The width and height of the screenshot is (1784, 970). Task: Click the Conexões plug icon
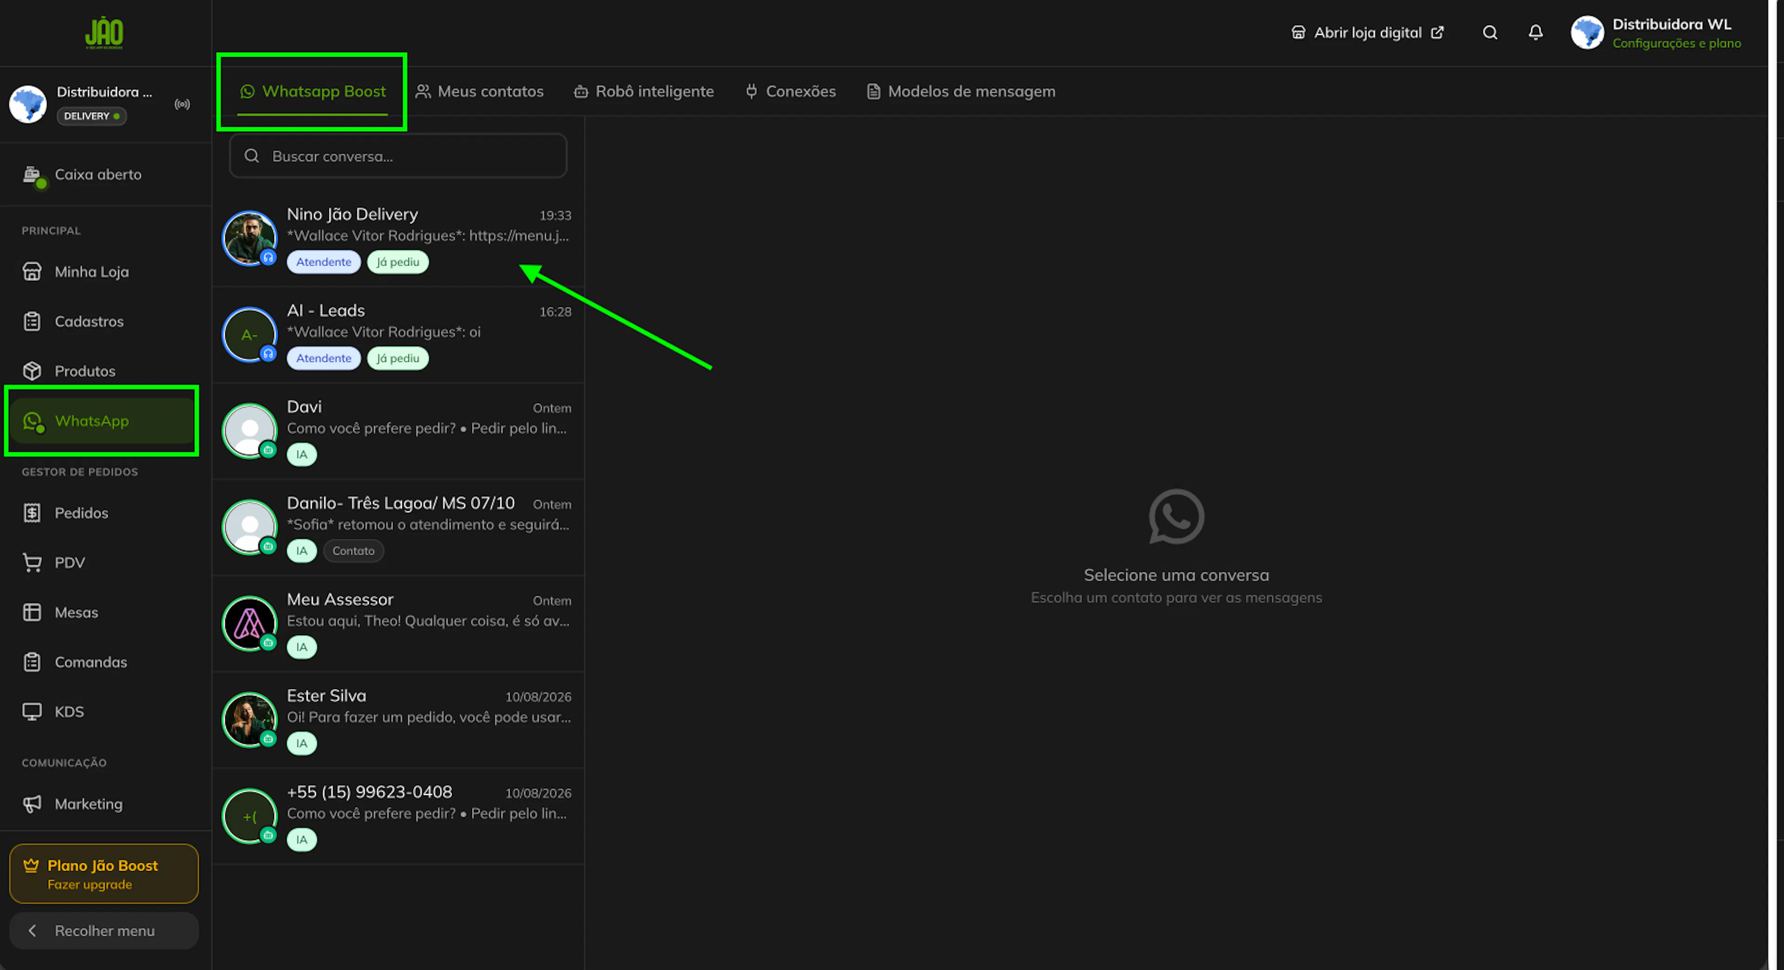(751, 91)
